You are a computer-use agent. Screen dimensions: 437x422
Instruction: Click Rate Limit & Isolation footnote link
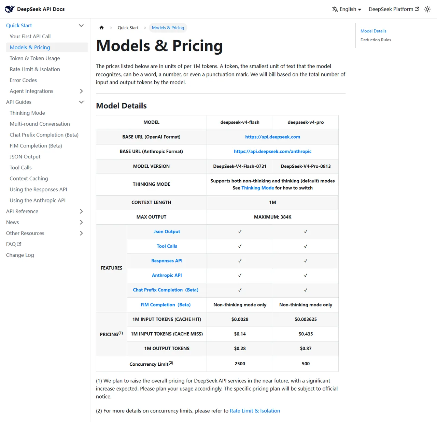[x=255, y=411]
